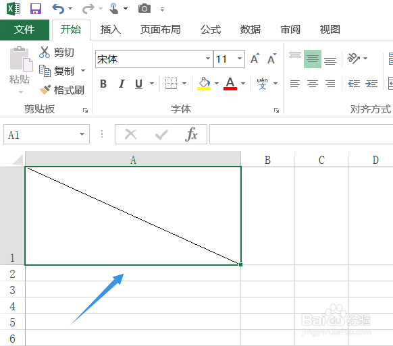
Task: Apply red font color
Action: [x=230, y=84]
